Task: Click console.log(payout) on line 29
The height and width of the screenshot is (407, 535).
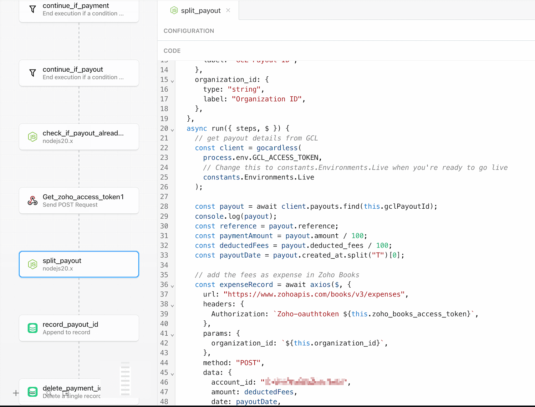Action: pos(236,217)
